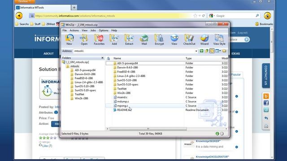
Task: Select the mpong.c file
Action: pos(122,106)
